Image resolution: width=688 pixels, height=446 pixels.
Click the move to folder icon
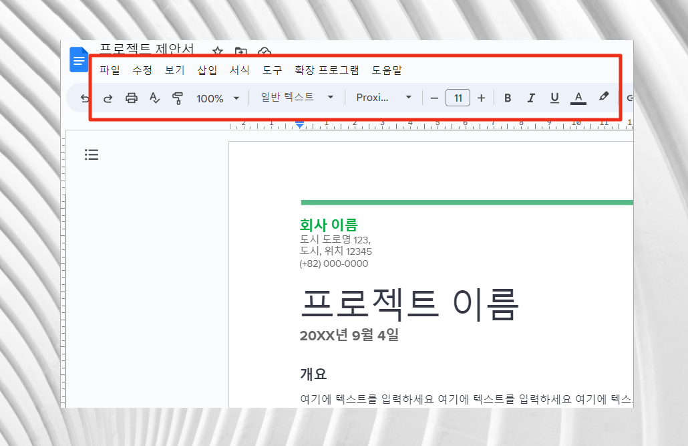click(x=241, y=51)
